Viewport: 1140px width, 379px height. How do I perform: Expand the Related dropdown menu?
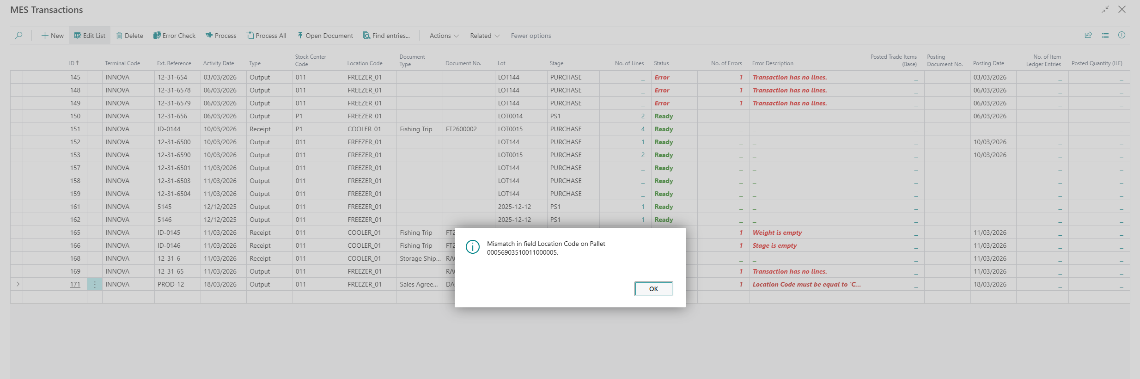pyautogui.click(x=484, y=36)
